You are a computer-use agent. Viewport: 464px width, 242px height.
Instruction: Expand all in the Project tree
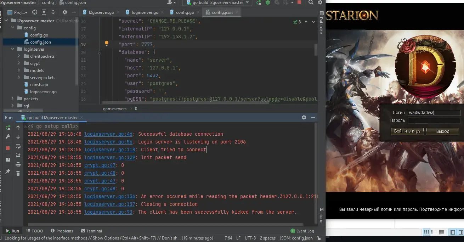tap(45, 12)
